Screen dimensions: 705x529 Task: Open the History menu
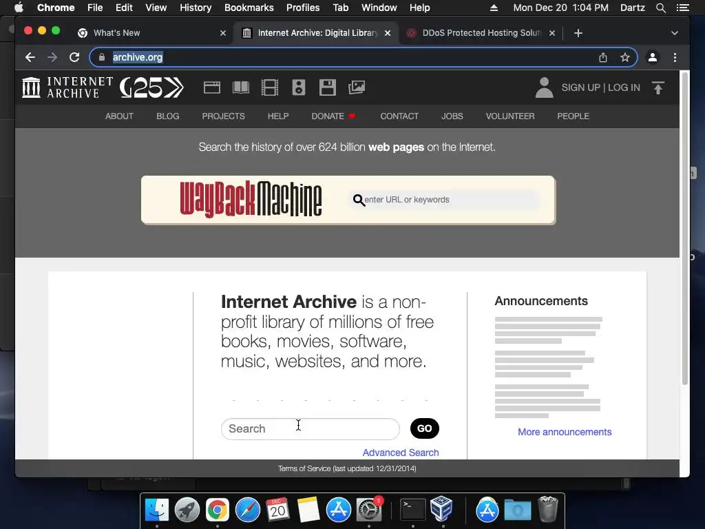coord(196,8)
